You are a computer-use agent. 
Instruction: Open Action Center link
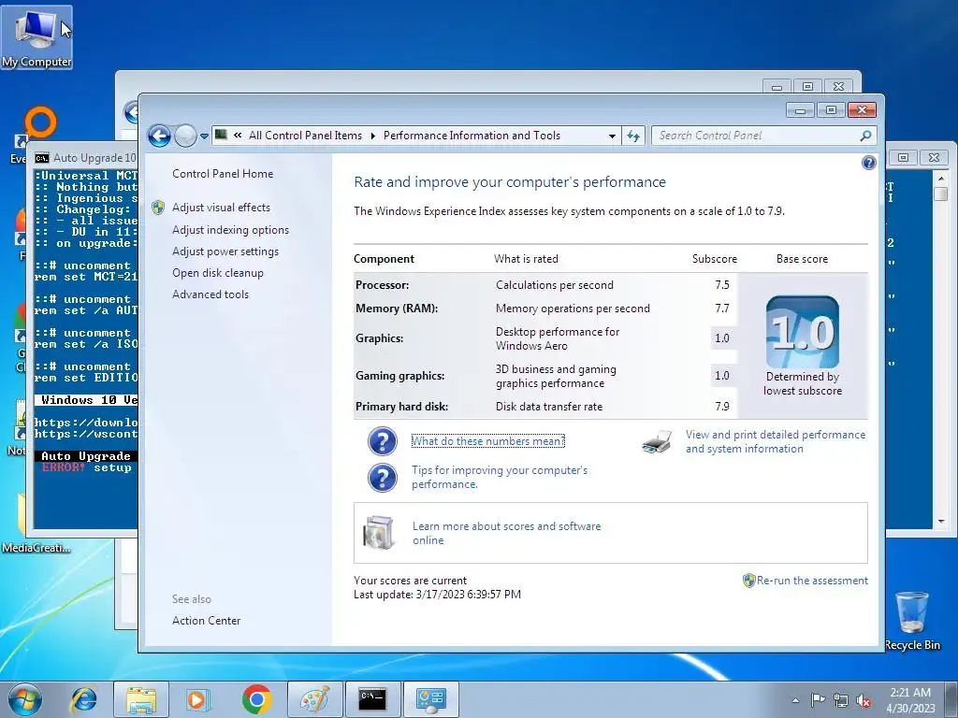(x=206, y=621)
